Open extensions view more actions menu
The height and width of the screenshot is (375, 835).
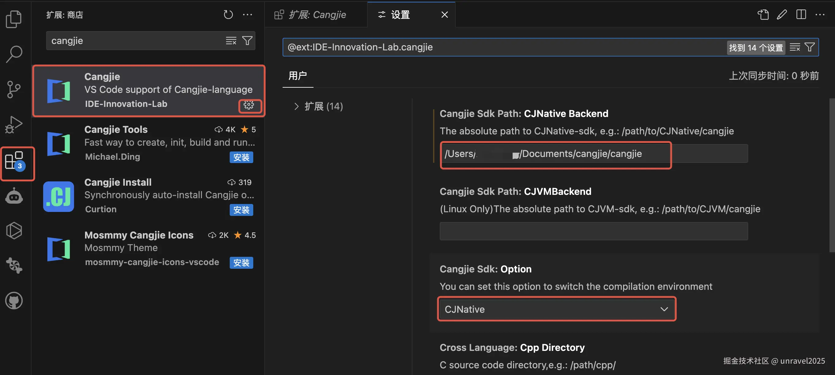click(247, 15)
